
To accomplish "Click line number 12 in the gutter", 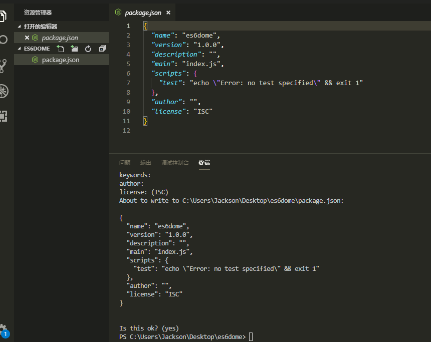I will (126, 131).
